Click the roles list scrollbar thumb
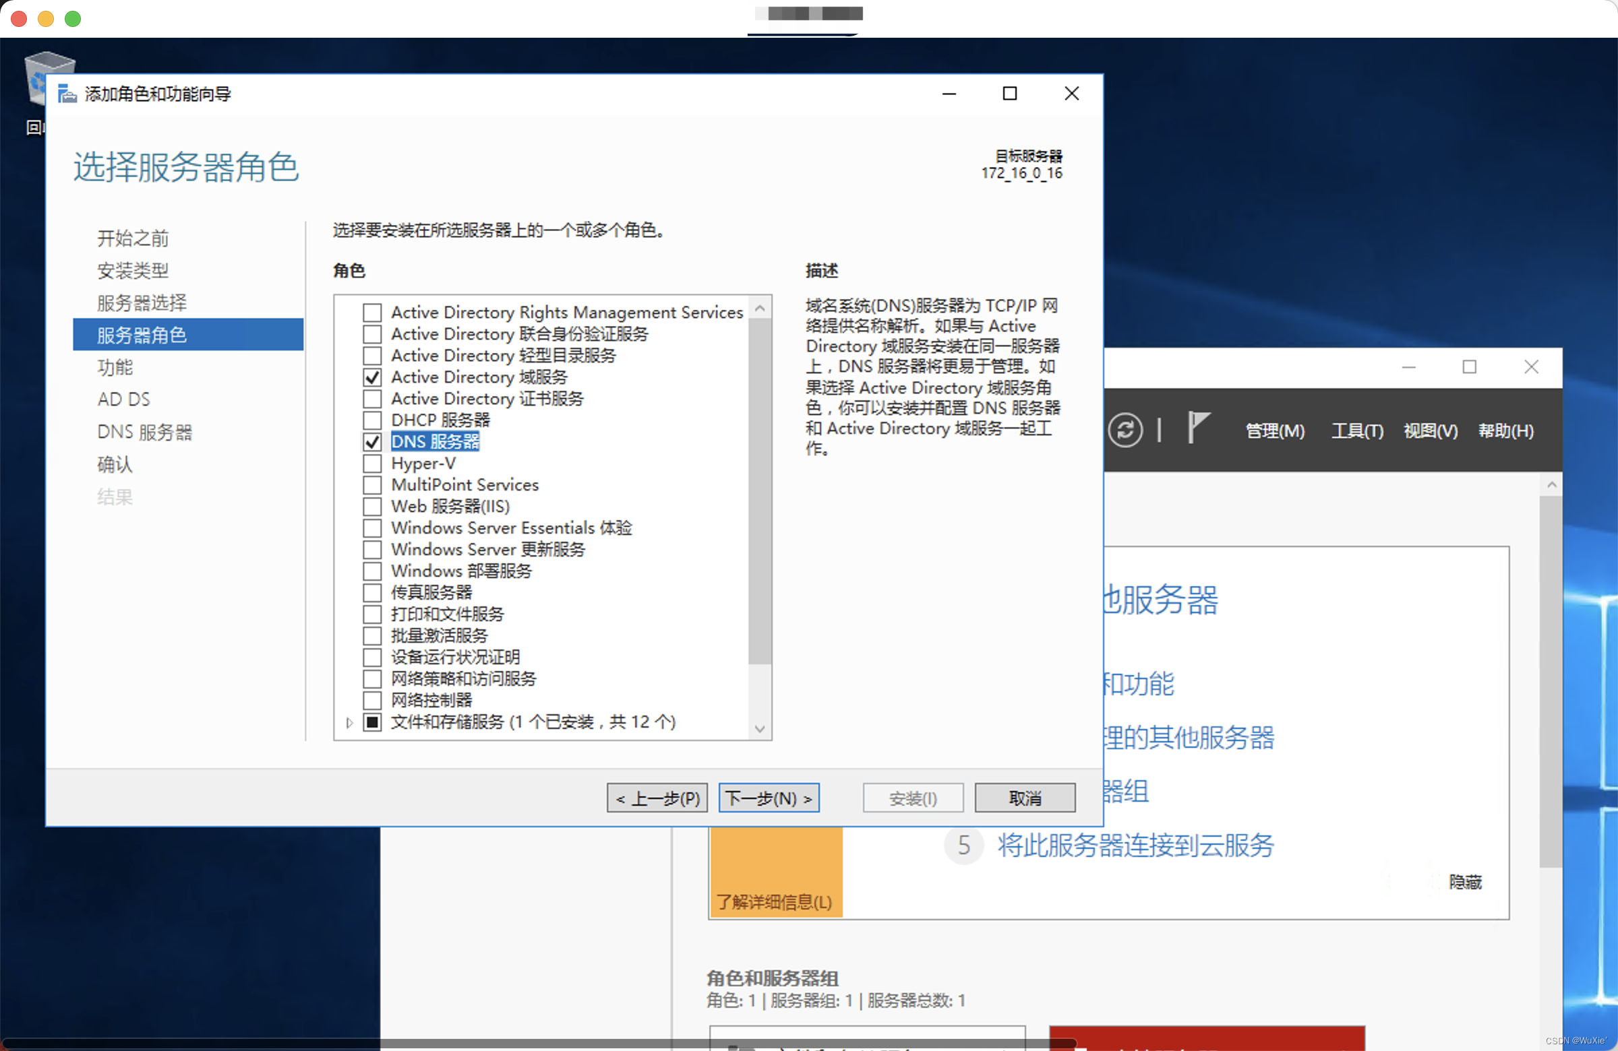Screen dimensions: 1618x1051 [760, 491]
